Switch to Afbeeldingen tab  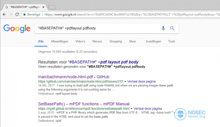click(x=60, y=41)
